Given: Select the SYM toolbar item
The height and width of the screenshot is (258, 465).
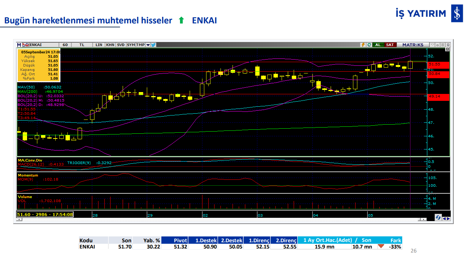Looking at the screenshot, I should [x=131, y=45].
